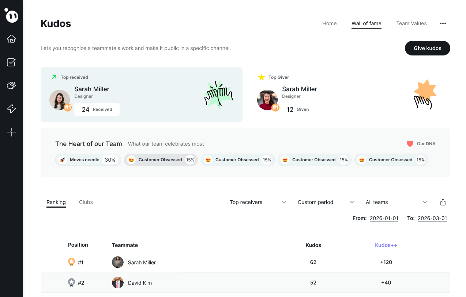Select the last Customer Obsessed value chip
Screen dimensions: 466x297
coord(391,160)
